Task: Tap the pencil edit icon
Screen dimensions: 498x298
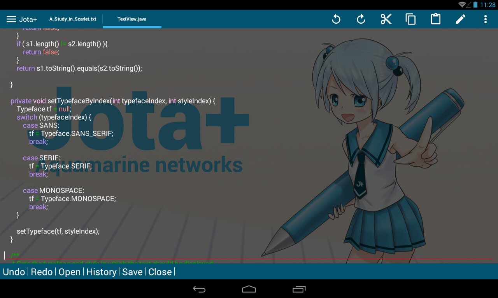Action: (461, 19)
